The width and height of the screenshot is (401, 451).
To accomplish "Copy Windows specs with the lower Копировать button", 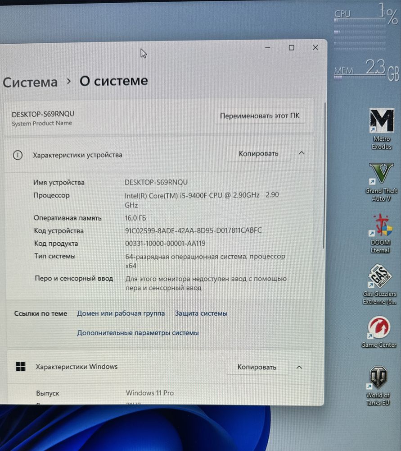I will click(x=257, y=367).
